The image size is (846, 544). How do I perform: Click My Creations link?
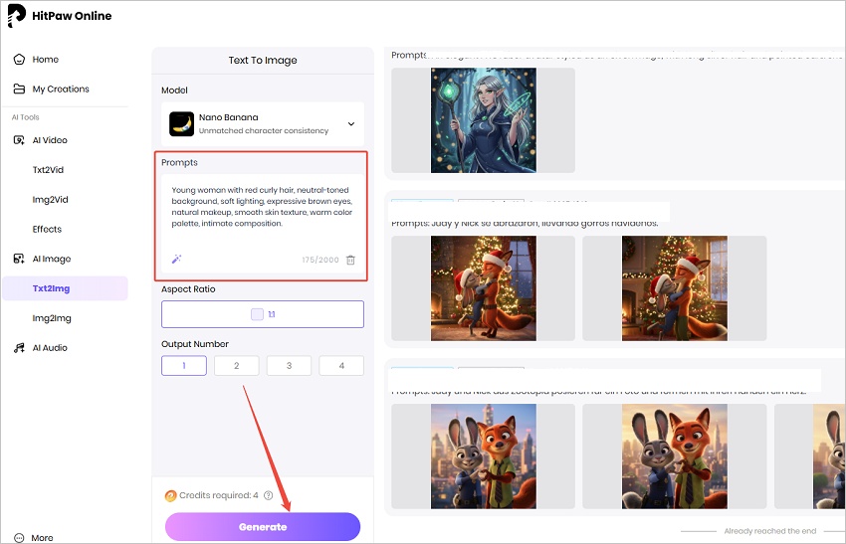pos(61,89)
